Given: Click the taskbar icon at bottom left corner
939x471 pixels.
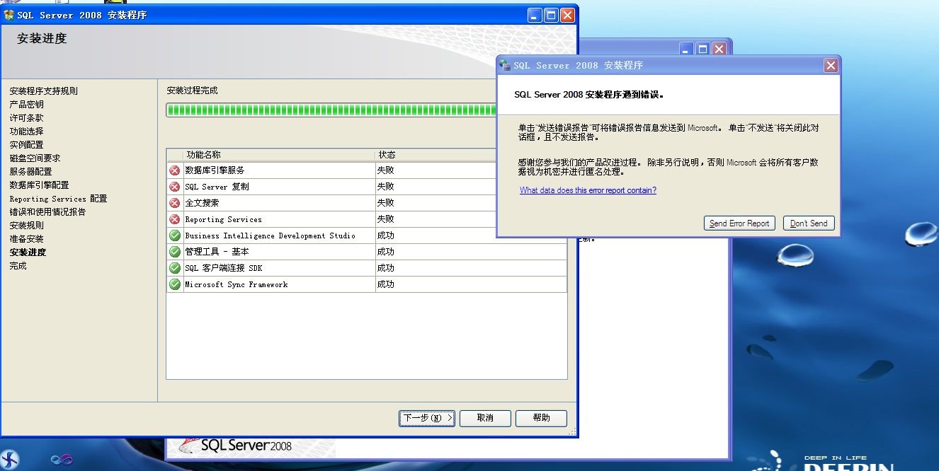Looking at the screenshot, I should [x=10, y=460].
